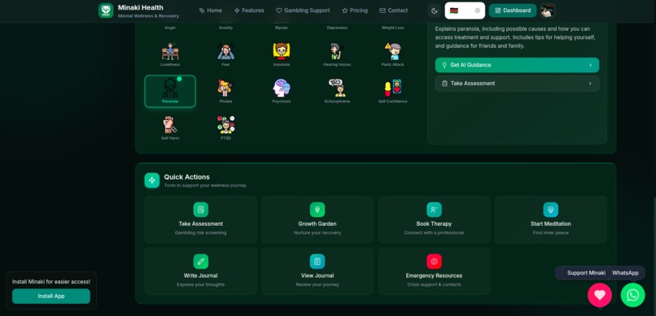Click the Quick Actions lightning icon
Image resolution: width=656 pixels, height=316 pixels.
pyautogui.click(x=152, y=180)
